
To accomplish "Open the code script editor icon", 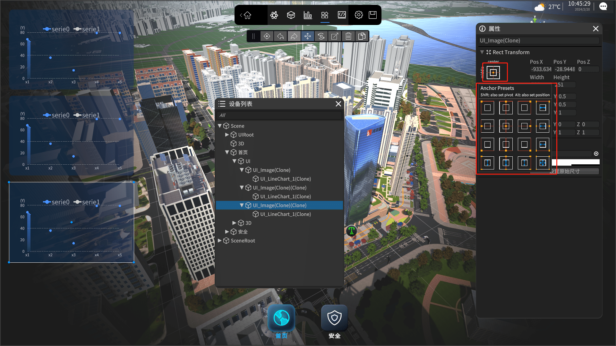I will 342,15.
